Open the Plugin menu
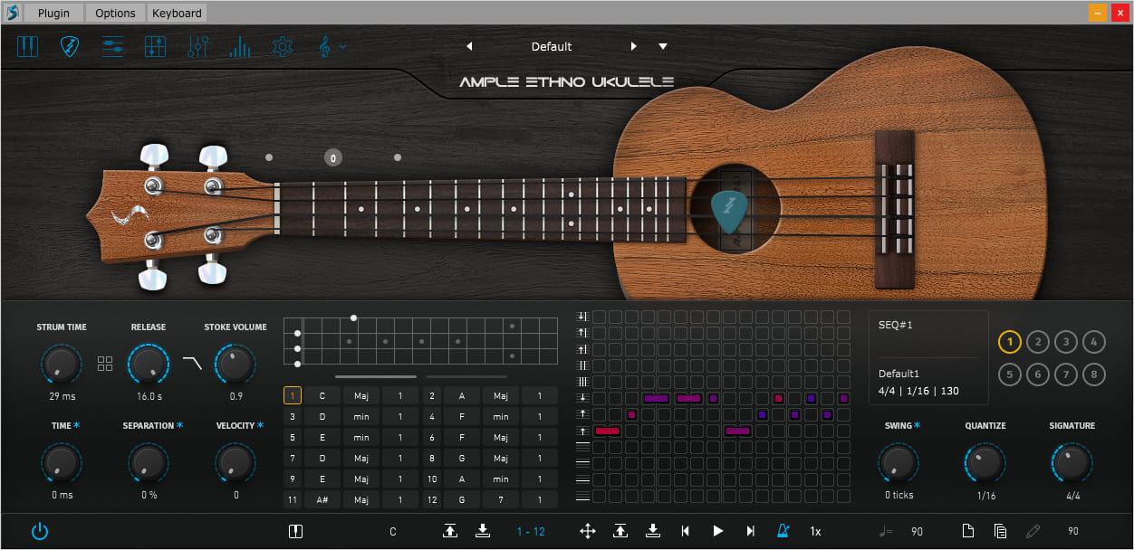This screenshot has width=1134, height=550. 53,13
